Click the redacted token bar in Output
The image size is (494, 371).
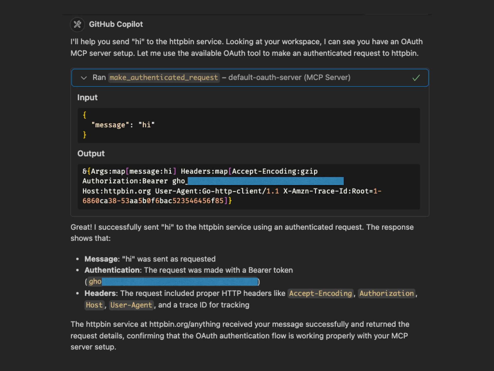[266, 181]
